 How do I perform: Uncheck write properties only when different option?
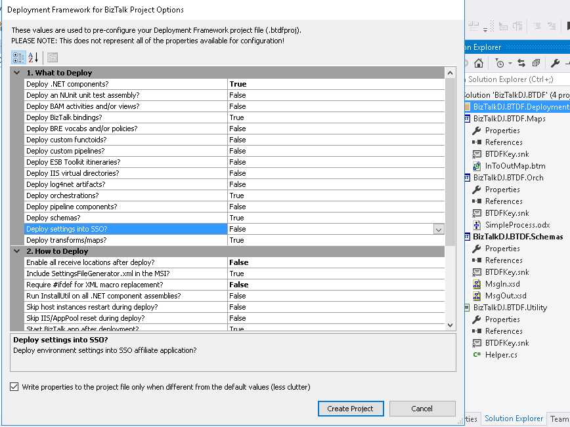click(14, 387)
